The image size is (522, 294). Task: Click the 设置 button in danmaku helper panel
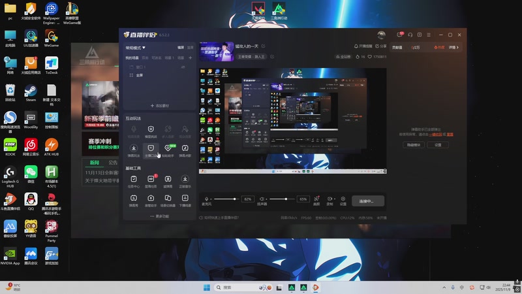point(438,144)
